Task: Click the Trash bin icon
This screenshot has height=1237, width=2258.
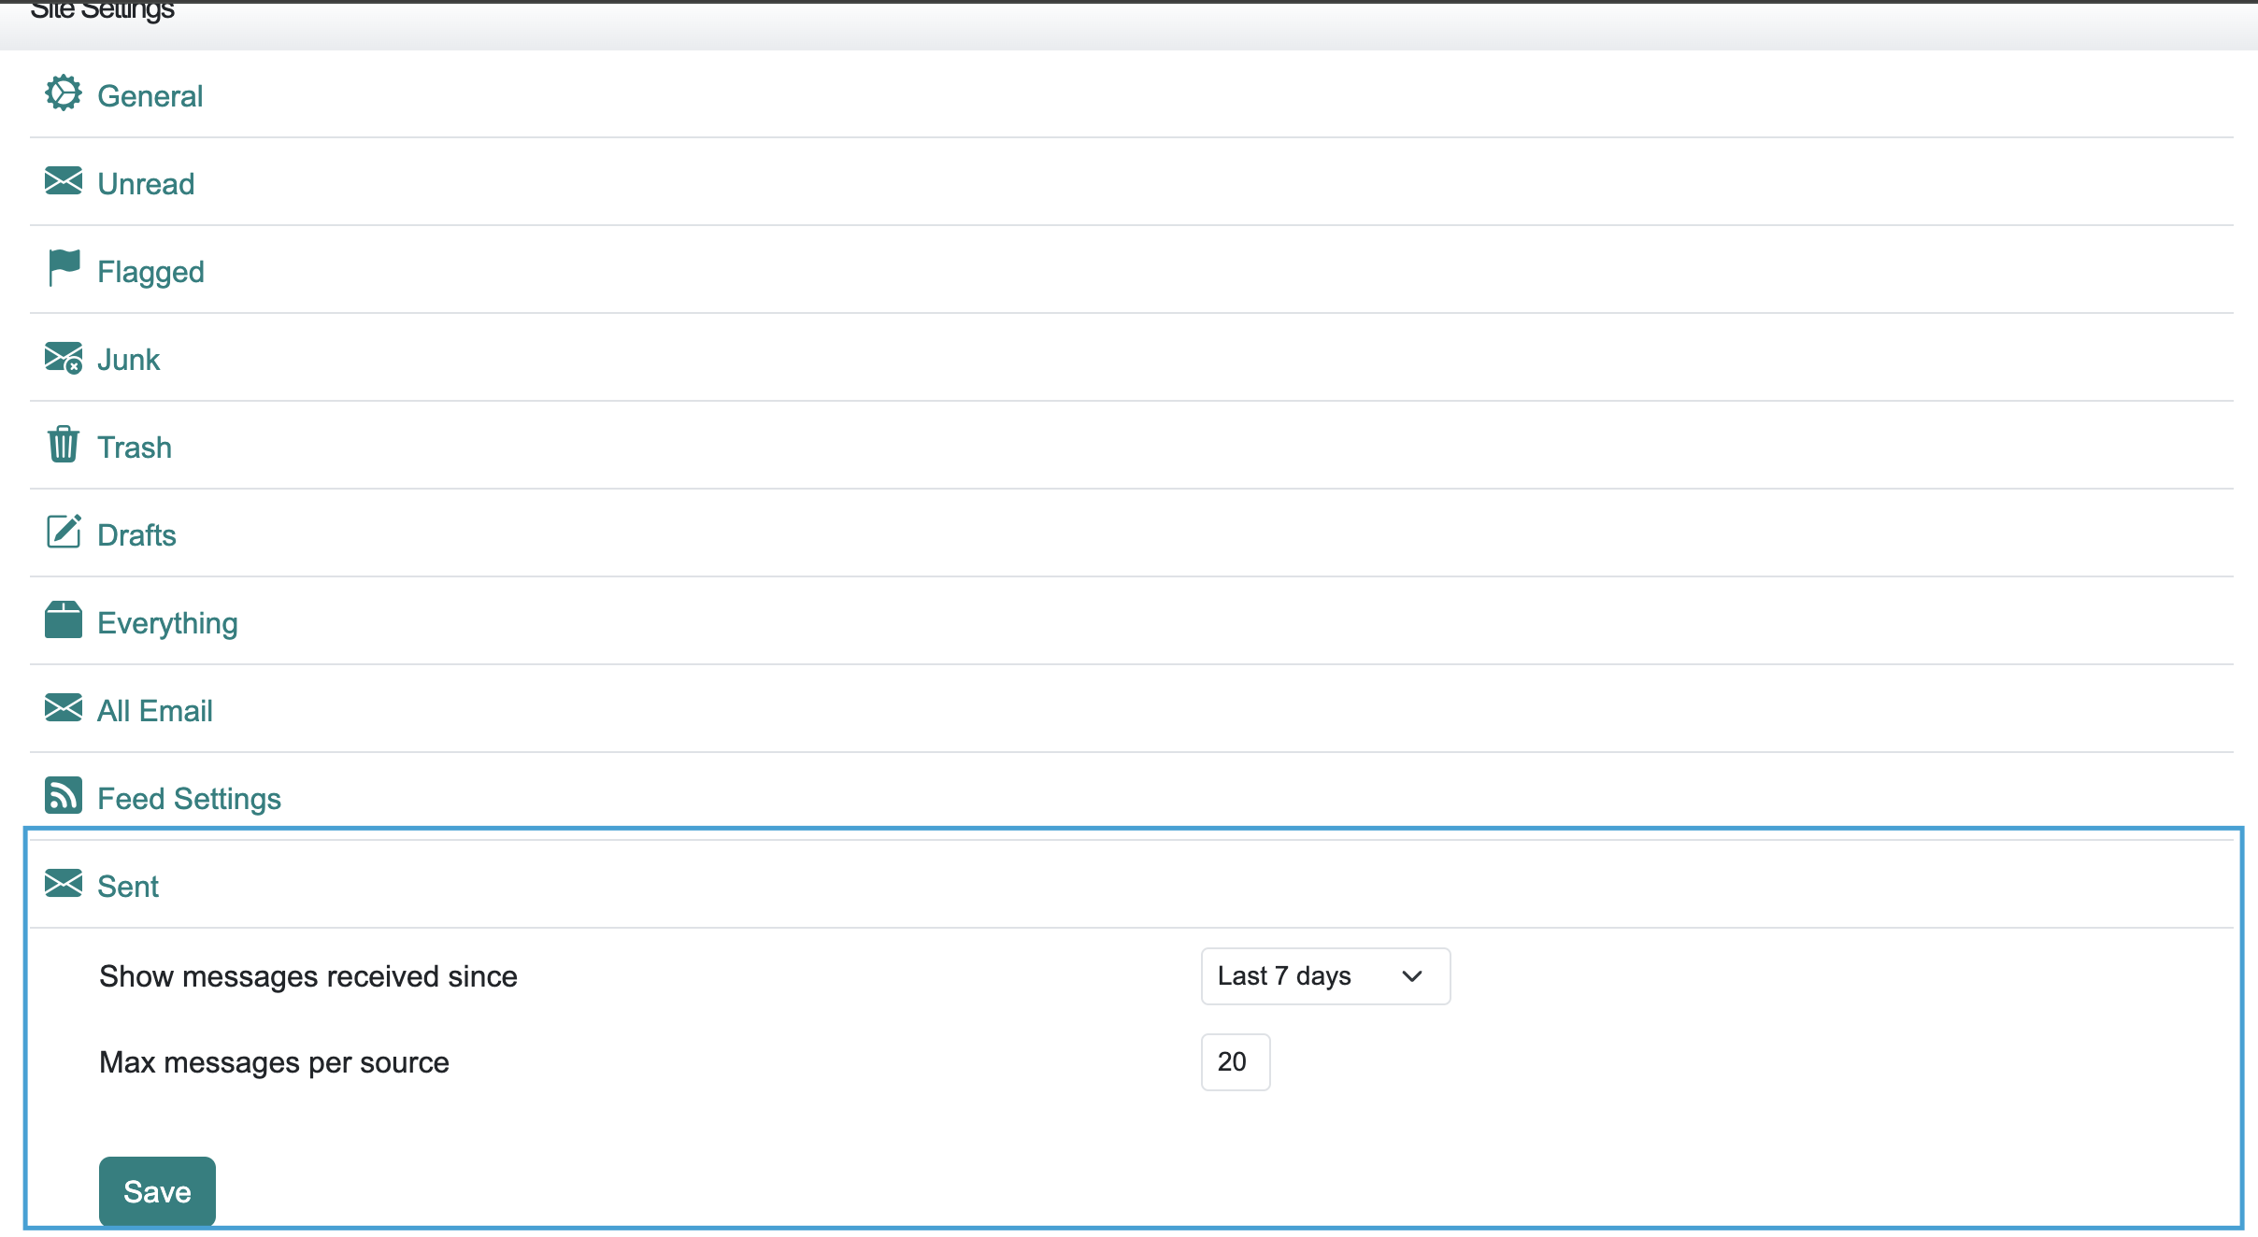Action: coord(64,445)
